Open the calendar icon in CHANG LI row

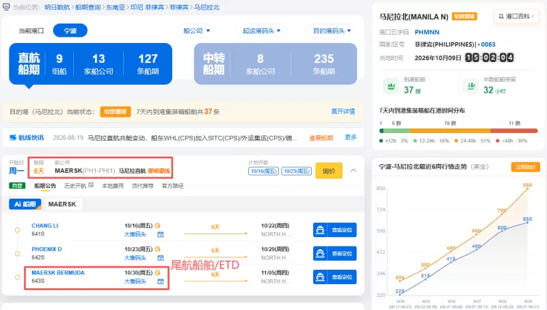161,234
